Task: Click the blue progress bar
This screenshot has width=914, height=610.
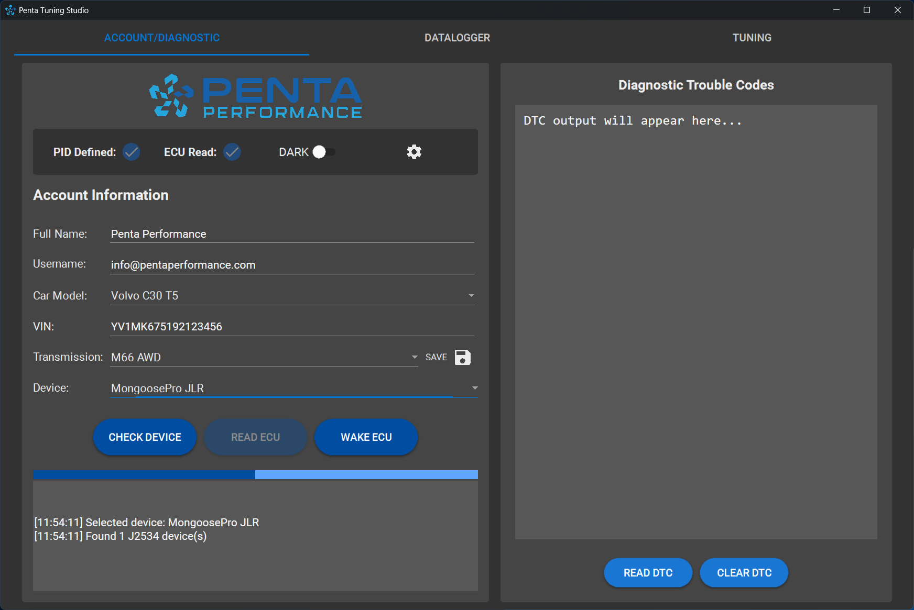Action: tap(255, 474)
